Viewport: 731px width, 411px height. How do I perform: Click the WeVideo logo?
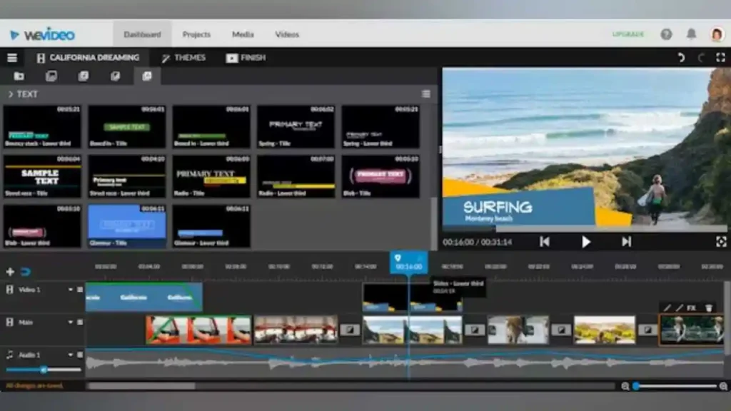pos(42,34)
